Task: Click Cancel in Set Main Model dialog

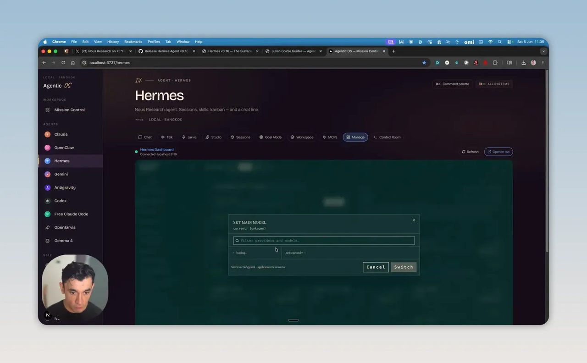Action: [376, 267]
